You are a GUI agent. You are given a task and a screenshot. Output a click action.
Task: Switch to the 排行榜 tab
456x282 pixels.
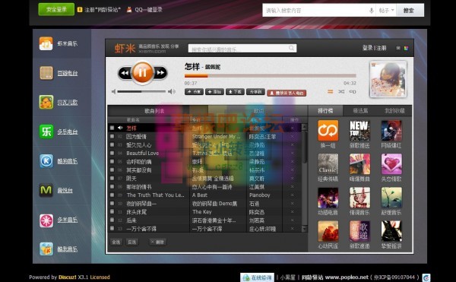click(325, 111)
